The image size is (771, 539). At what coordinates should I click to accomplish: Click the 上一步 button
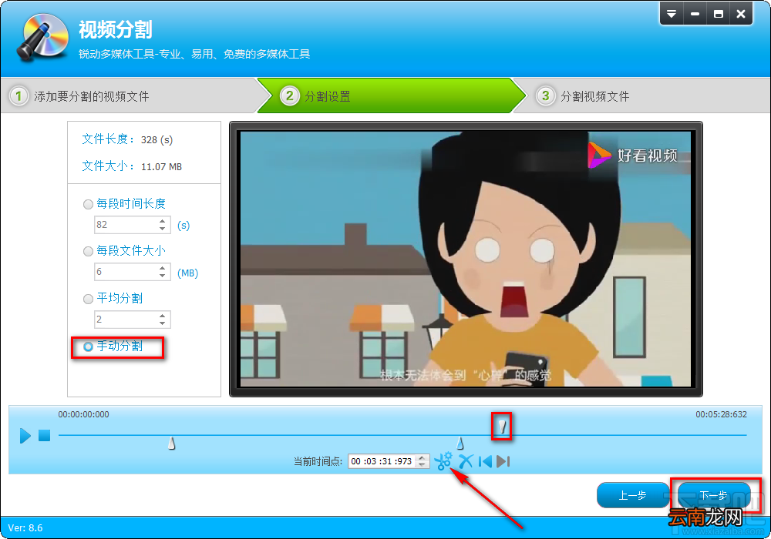(632, 496)
